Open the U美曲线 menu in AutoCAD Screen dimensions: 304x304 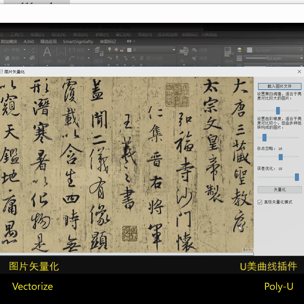click(209, 34)
